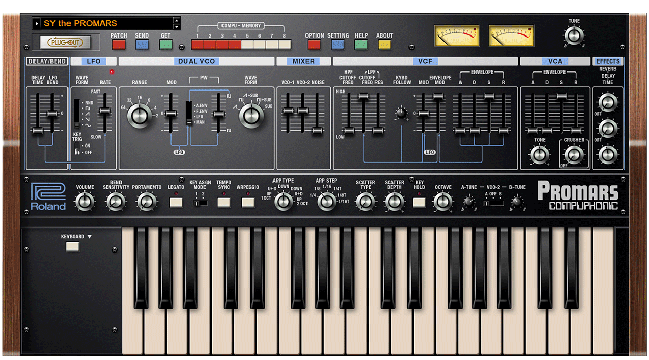Image resolution: width=649 pixels, height=360 pixels.
Task: Open the KEYBOARD dropdown triangle
Action: 89,237
